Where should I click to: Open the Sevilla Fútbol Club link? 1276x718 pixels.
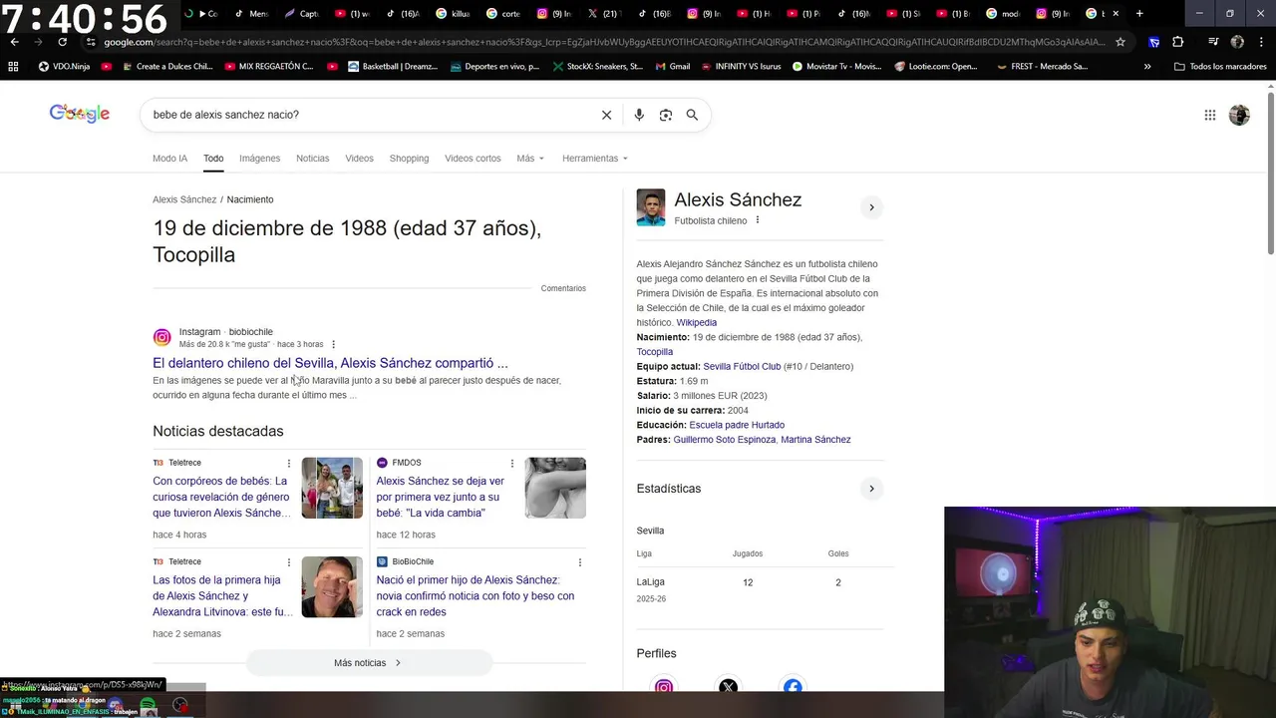[742, 367]
